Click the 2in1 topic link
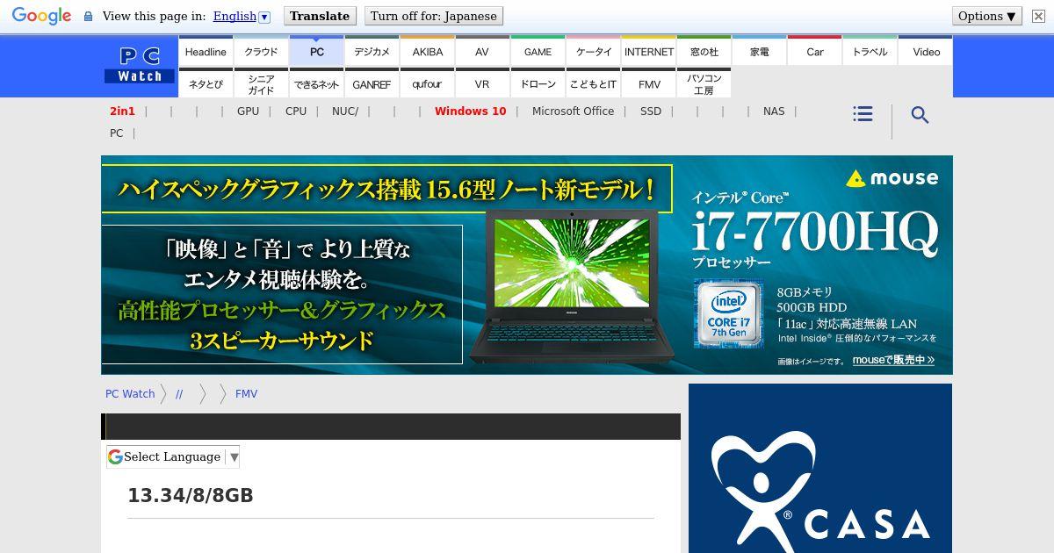This screenshot has height=553, width=1054. point(122,111)
